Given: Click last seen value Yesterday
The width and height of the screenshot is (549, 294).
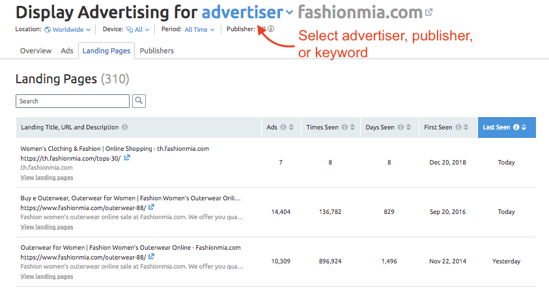Looking at the screenshot, I should [506, 261].
